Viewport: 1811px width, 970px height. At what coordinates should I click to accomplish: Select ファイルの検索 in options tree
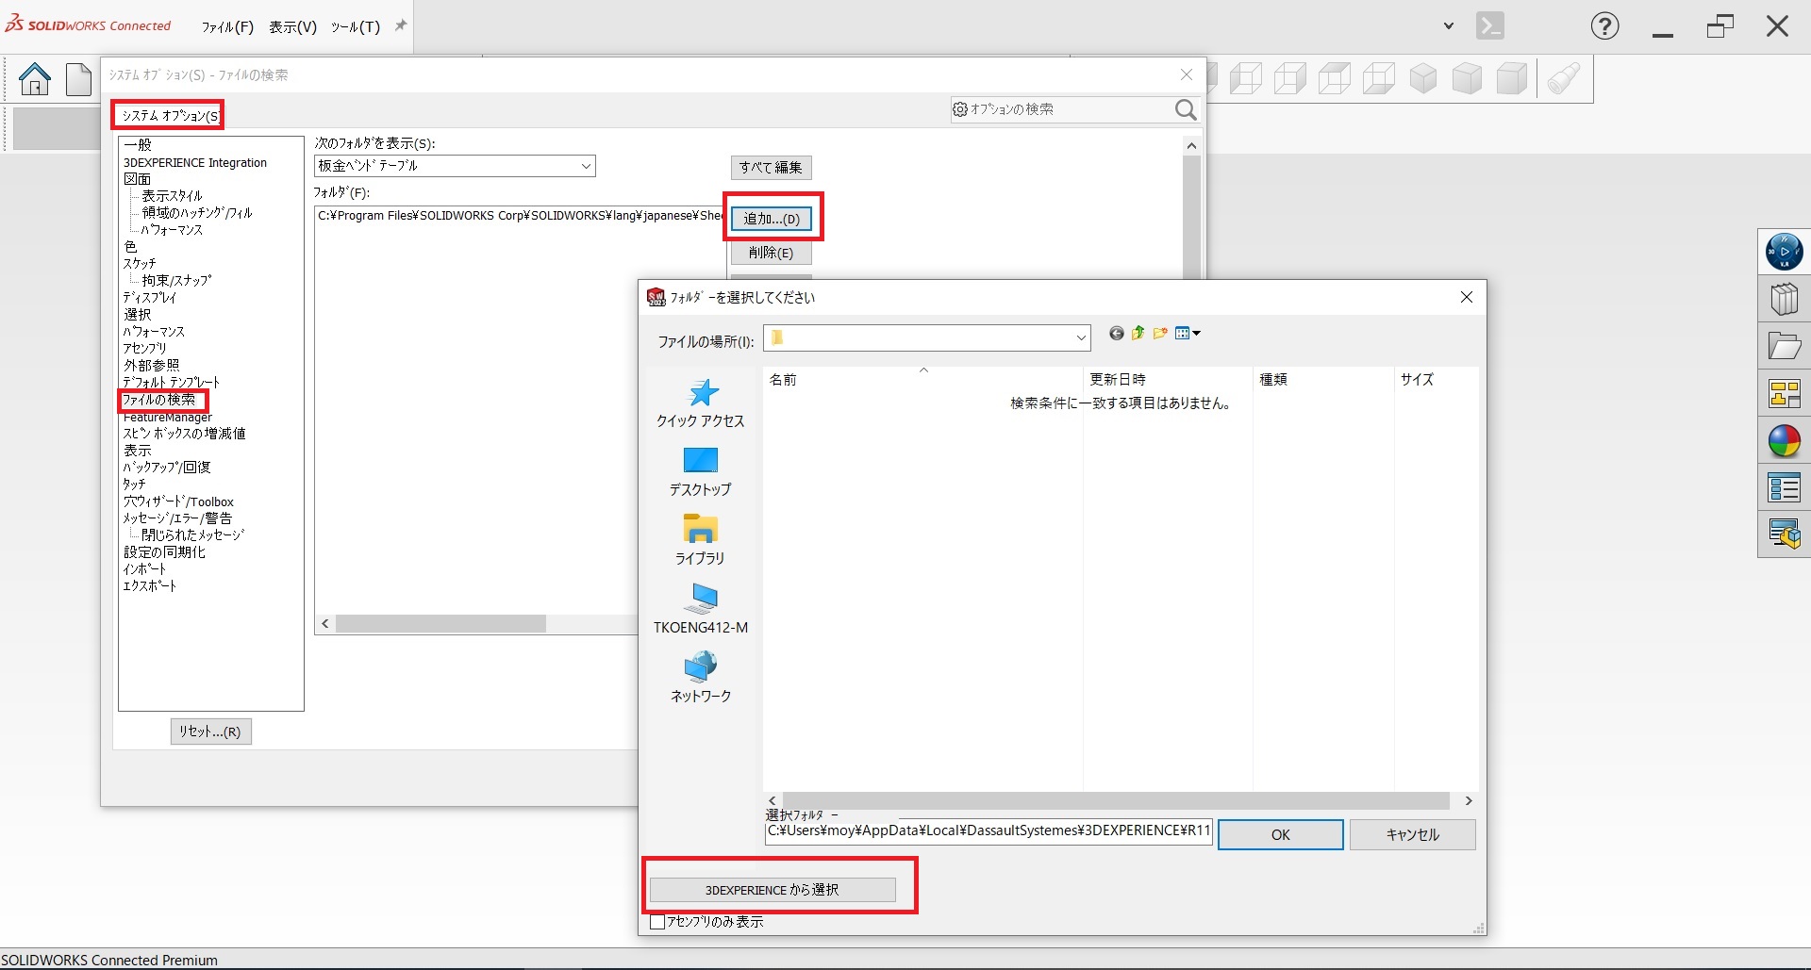[159, 400]
